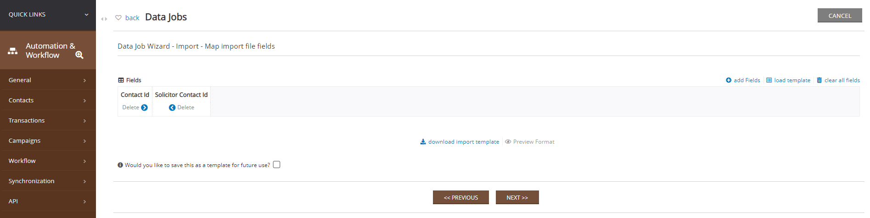This screenshot has width=870, height=218.
Task: Open the Synchronization menu item
Action: tap(48, 181)
